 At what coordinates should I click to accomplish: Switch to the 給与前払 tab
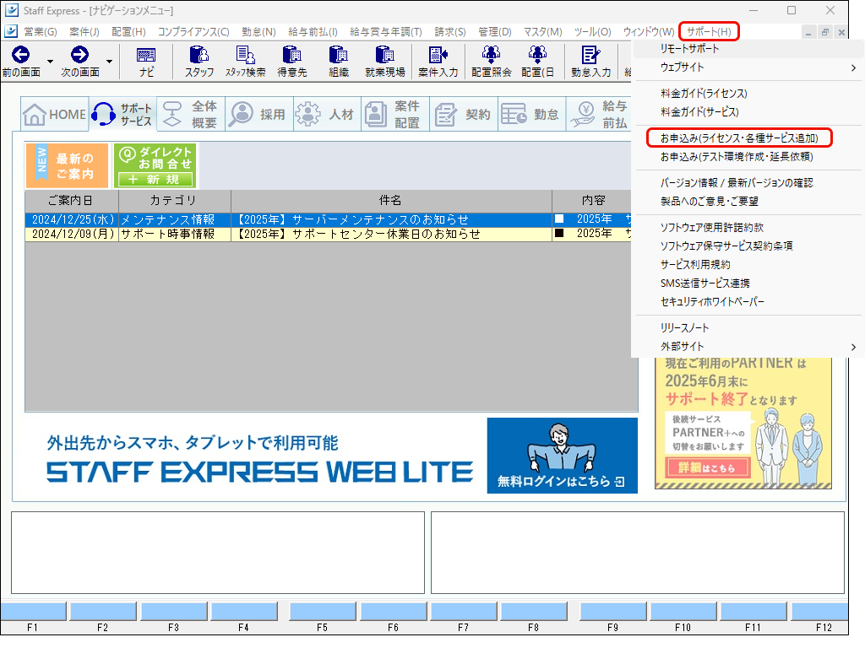pyautogui.click(x=599, y=114)
